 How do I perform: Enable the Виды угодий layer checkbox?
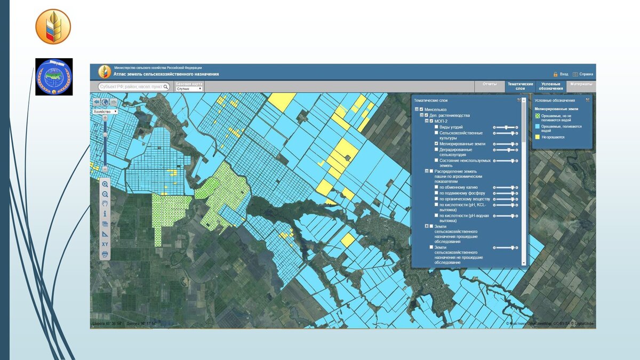coord(436,127)
